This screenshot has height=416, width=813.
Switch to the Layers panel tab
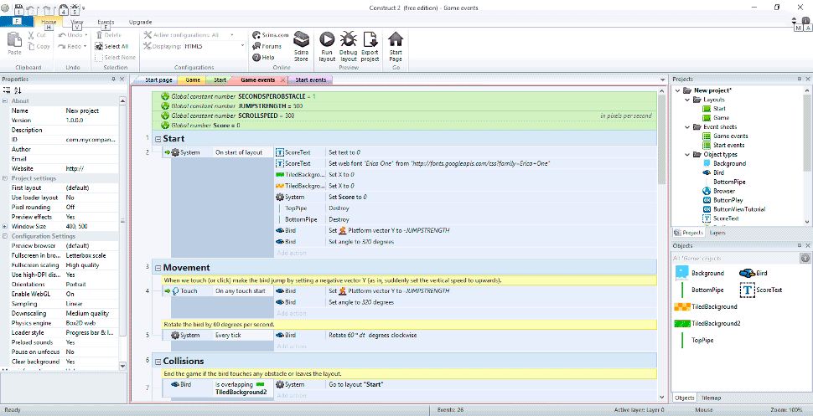(x=717, y=233)
